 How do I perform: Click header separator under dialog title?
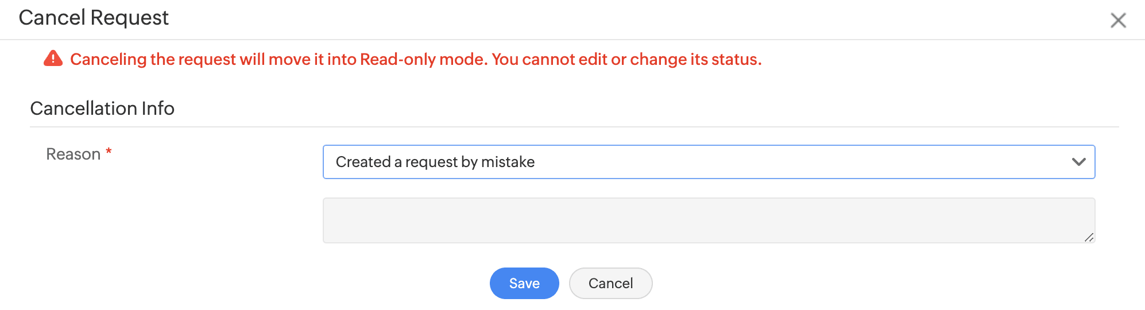click(x=572, y=40)
